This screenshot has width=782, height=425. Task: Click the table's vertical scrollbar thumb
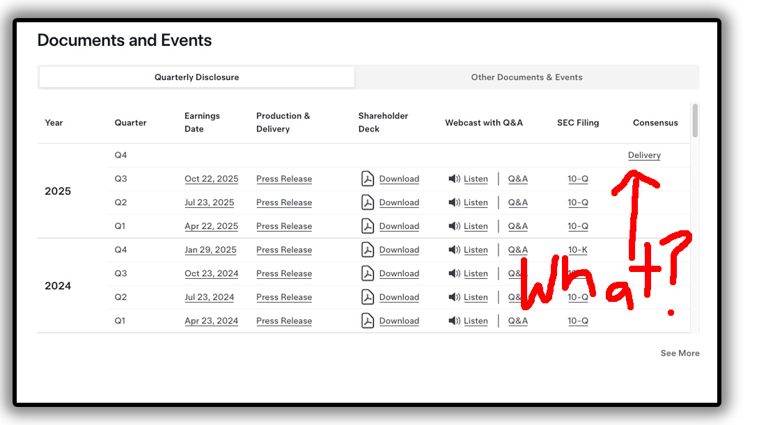695,120
